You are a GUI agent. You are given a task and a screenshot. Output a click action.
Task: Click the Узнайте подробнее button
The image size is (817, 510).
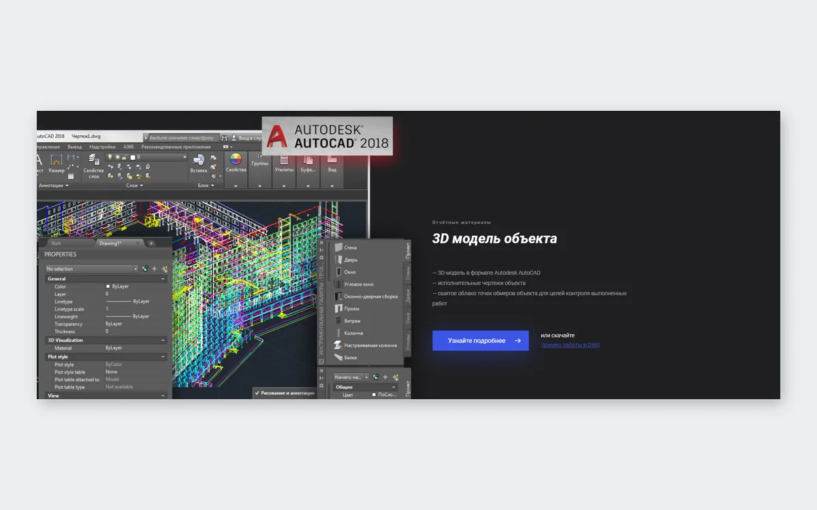[481, 341]
